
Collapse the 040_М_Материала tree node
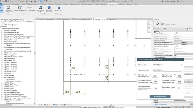[x=2, y=77]
